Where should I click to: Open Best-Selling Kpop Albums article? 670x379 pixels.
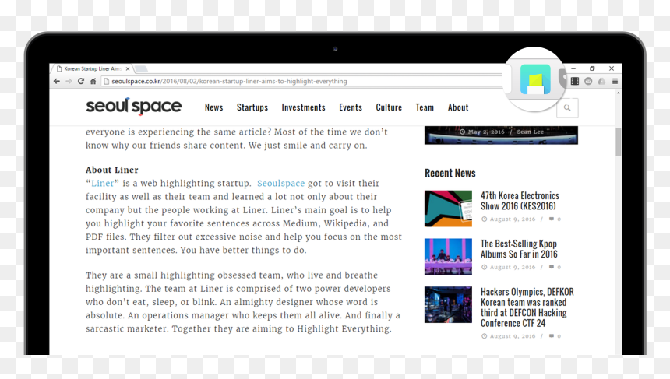[519, 249]
